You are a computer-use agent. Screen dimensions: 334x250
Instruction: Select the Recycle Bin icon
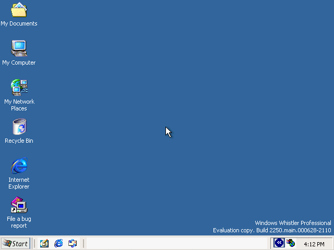[x=19, y=131]
